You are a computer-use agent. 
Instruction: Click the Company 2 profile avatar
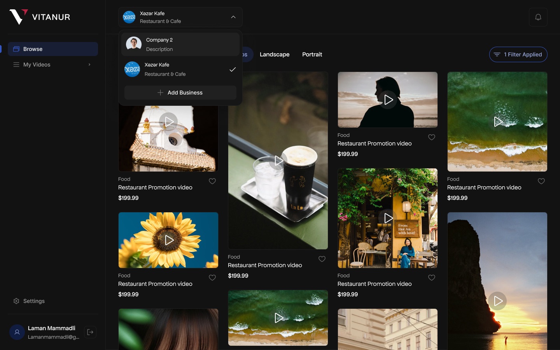coord(134,44)
